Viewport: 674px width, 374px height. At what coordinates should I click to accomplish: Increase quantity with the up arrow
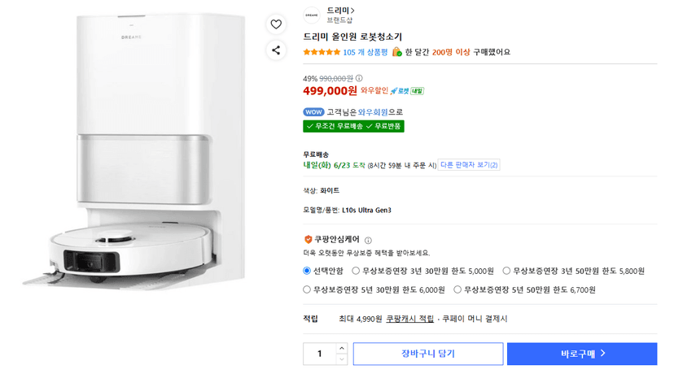tap(342, 348)
